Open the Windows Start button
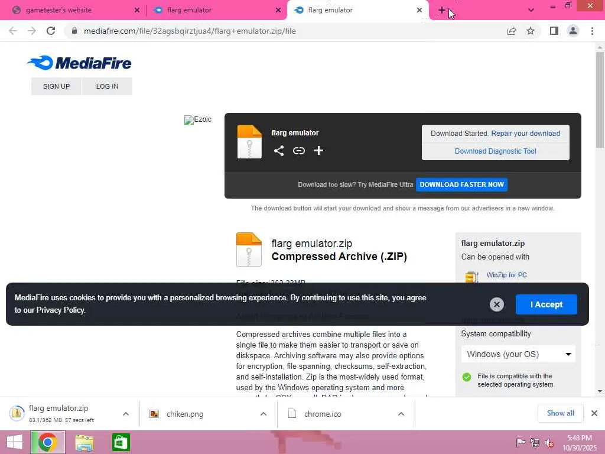605x454 pixels. tap(15, 442)
